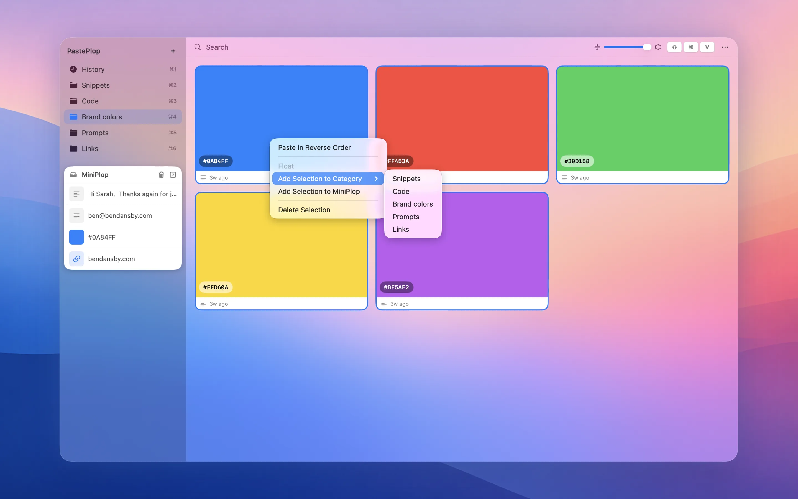The width and height of the screenshot is (798, 499).
Task: Click the plus icon next to PastePlop
Action: point(173,51)
